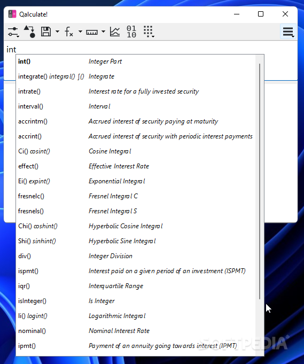Select ispmt() interest paid function
This screenshot has width=304, height=364.
pos(137,271)
